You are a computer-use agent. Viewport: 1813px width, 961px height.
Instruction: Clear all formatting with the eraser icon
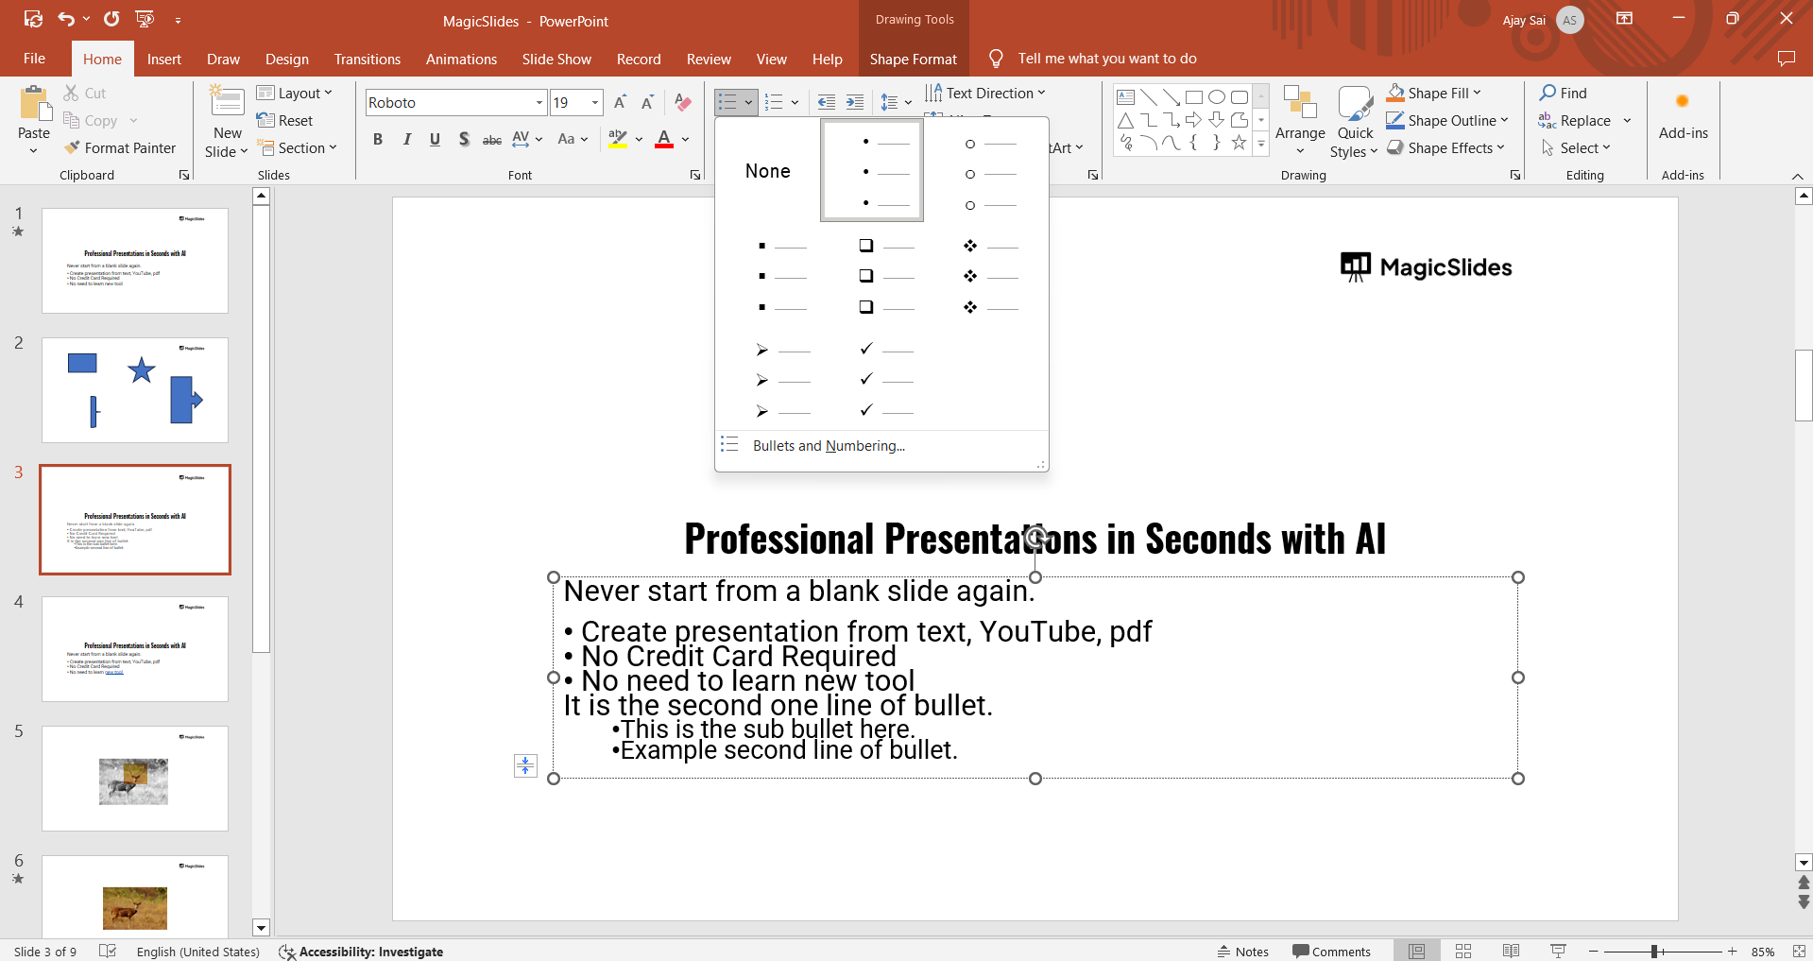(683, 102)
